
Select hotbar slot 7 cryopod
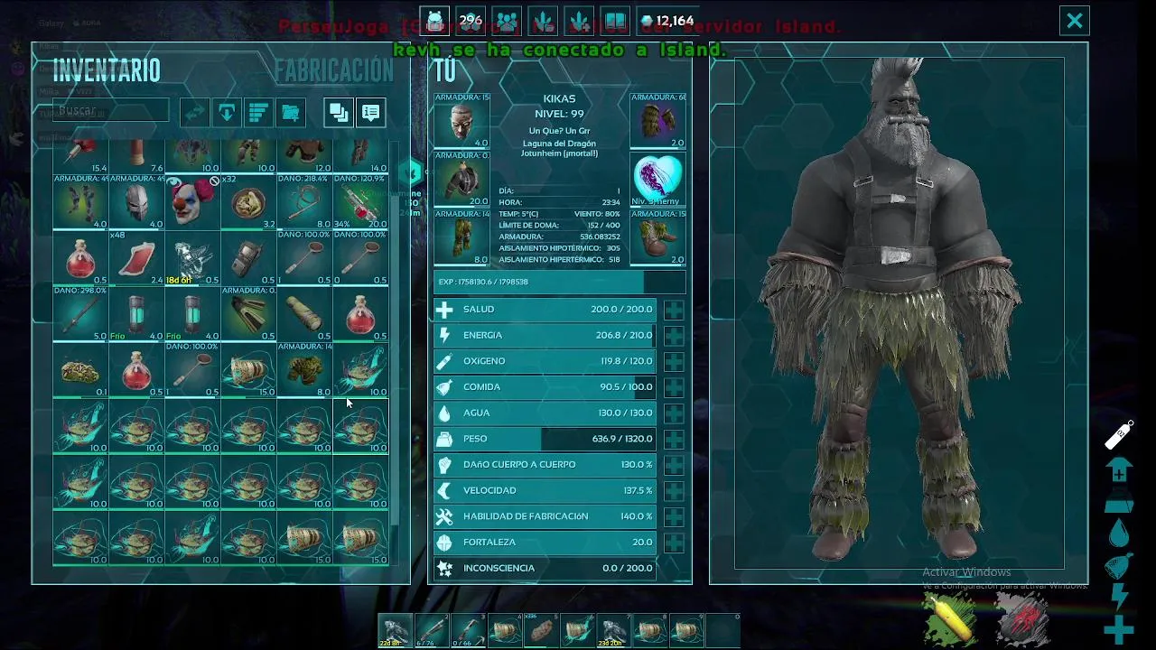point(614,630)
